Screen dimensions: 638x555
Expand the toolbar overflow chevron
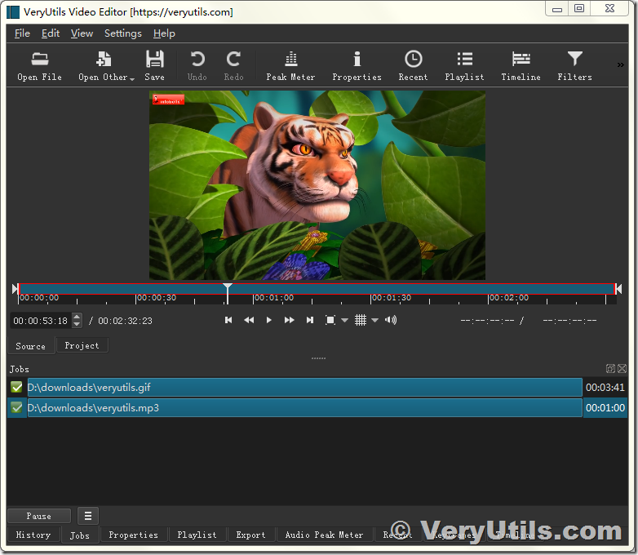(620, 64)
